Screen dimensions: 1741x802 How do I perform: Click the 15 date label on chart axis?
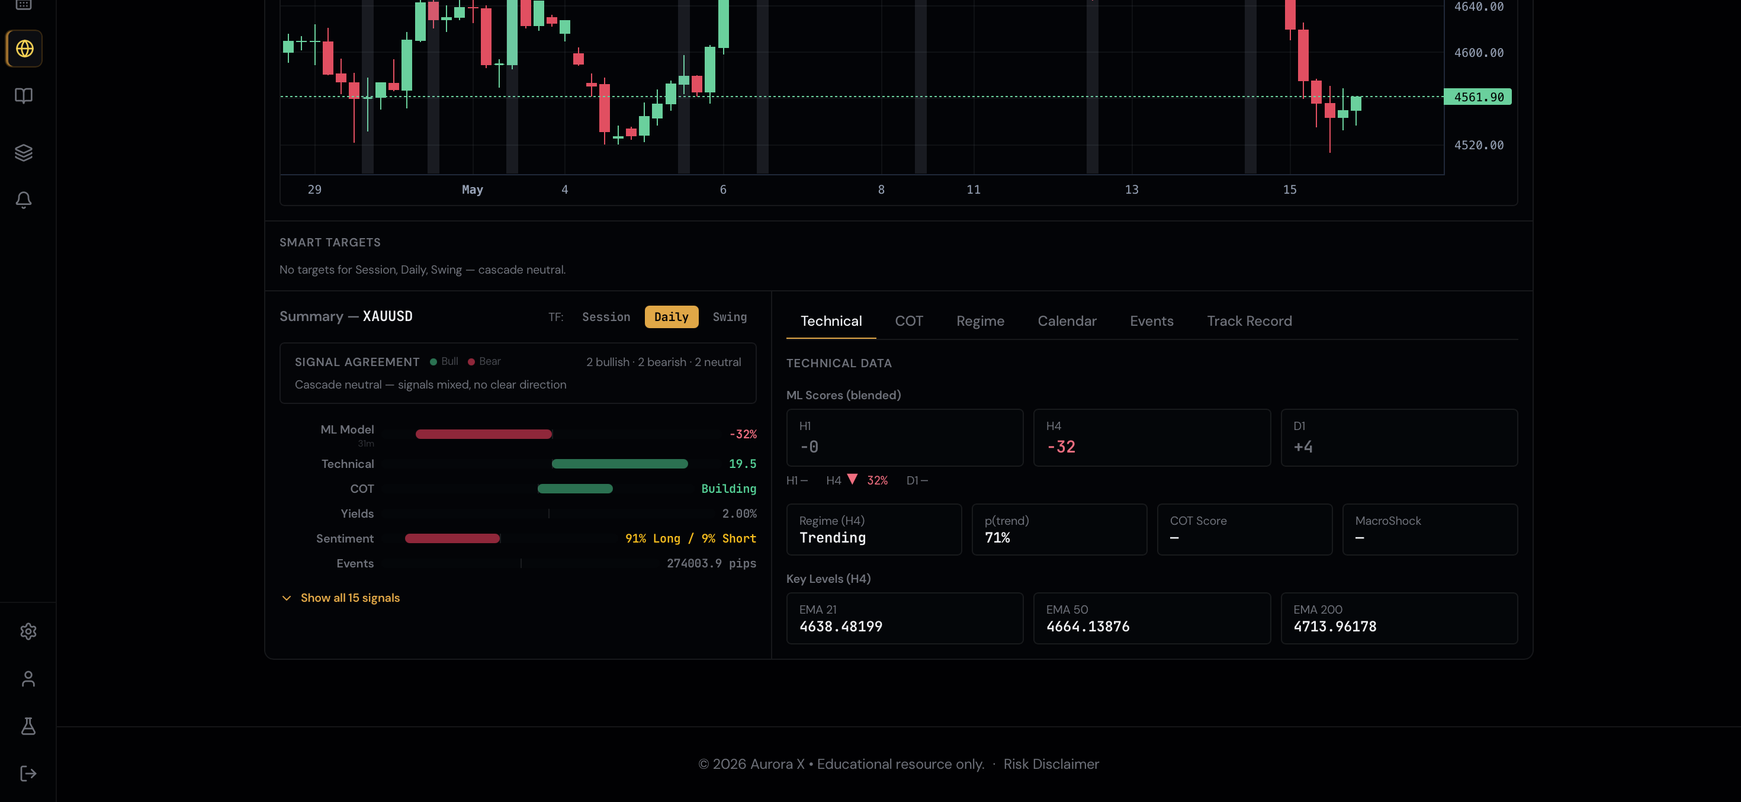[x=1290, y=190]
